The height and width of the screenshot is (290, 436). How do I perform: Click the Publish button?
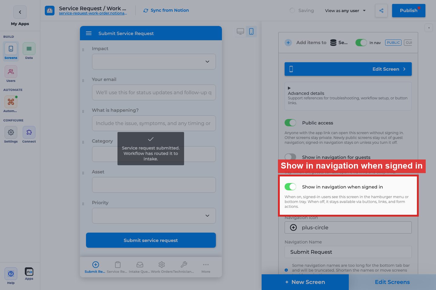409,11
